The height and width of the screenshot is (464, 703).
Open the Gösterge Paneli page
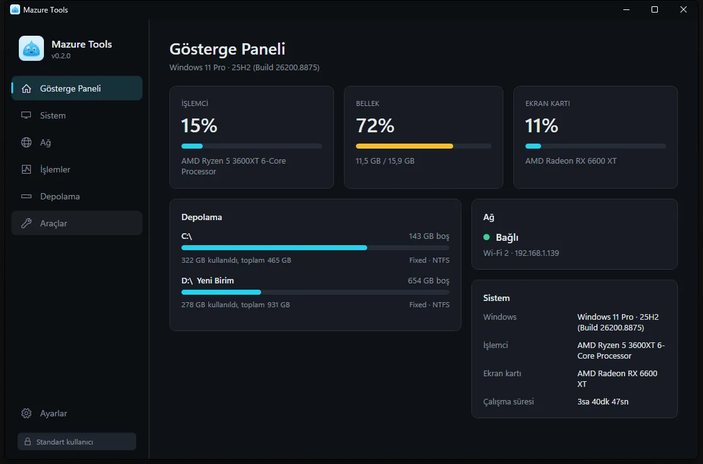(77, 88)
